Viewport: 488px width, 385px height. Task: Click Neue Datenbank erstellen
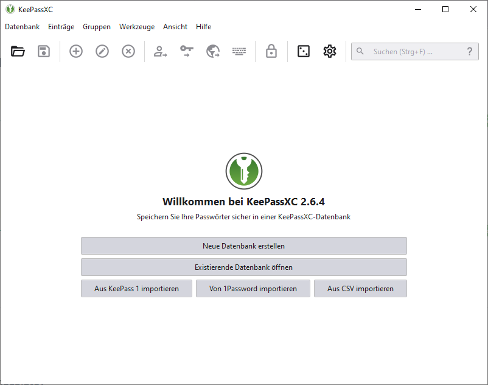click(x=243, y=245)
